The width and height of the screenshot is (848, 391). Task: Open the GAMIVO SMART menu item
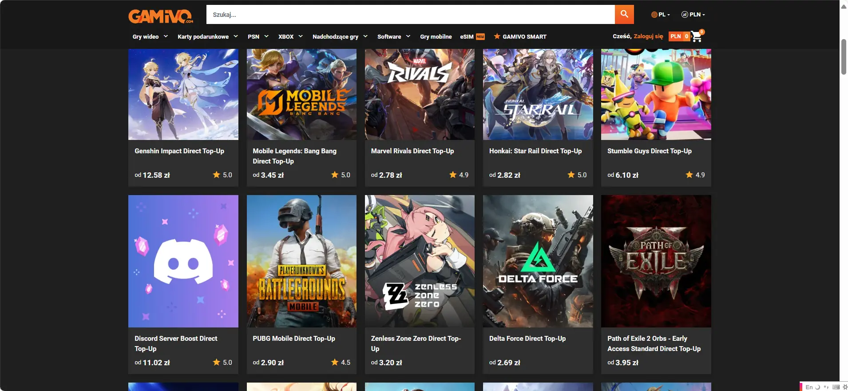coord(524,36)
